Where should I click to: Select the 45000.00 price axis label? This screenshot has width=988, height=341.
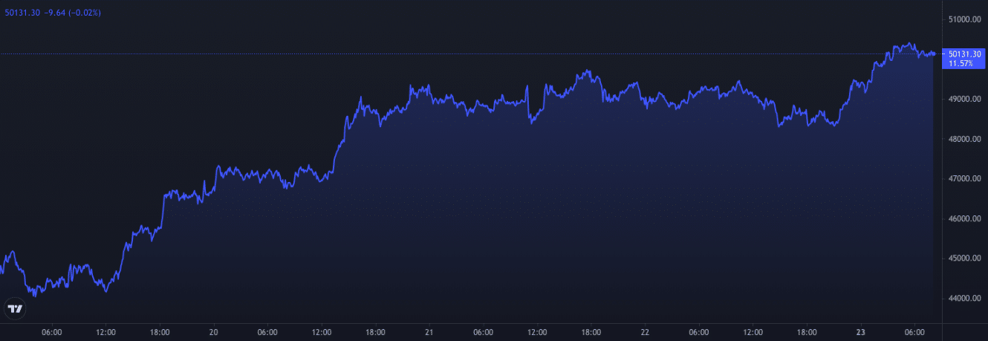click(x=963, y=259)
